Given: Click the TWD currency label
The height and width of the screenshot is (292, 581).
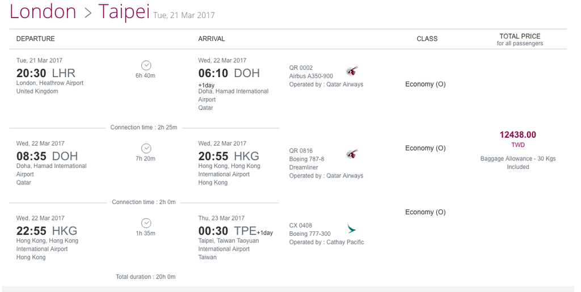Looking at the screenshot, I should pos(518,145).
